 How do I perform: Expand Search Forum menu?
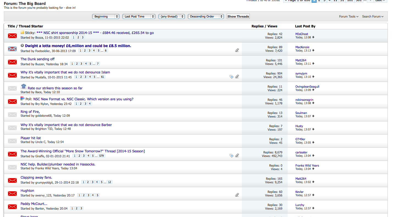click(x=373, y=16)
